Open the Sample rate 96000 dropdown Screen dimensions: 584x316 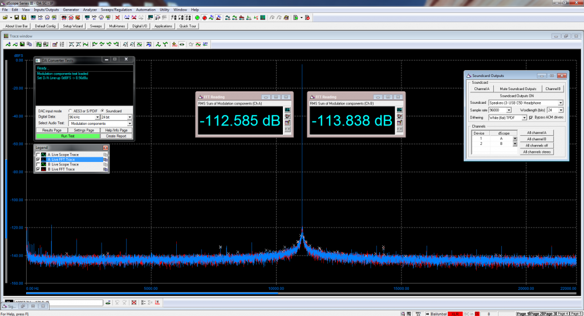(509, 110)
